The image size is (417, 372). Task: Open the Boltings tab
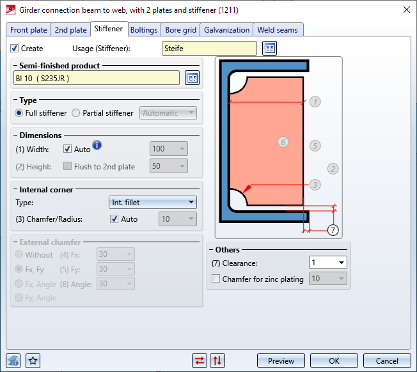tap(144, 30)
